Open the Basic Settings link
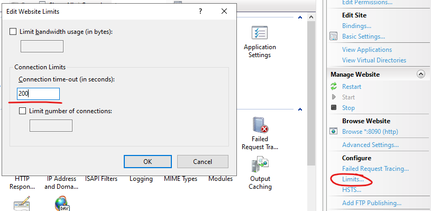 pyautogui.click(x=363, y=36)
